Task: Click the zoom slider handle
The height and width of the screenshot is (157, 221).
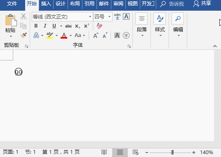Action: tap(172, 152)
